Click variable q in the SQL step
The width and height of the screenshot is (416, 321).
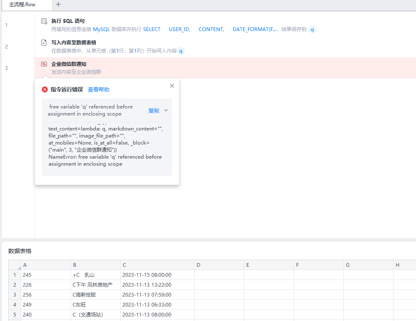tap(312, 29)
